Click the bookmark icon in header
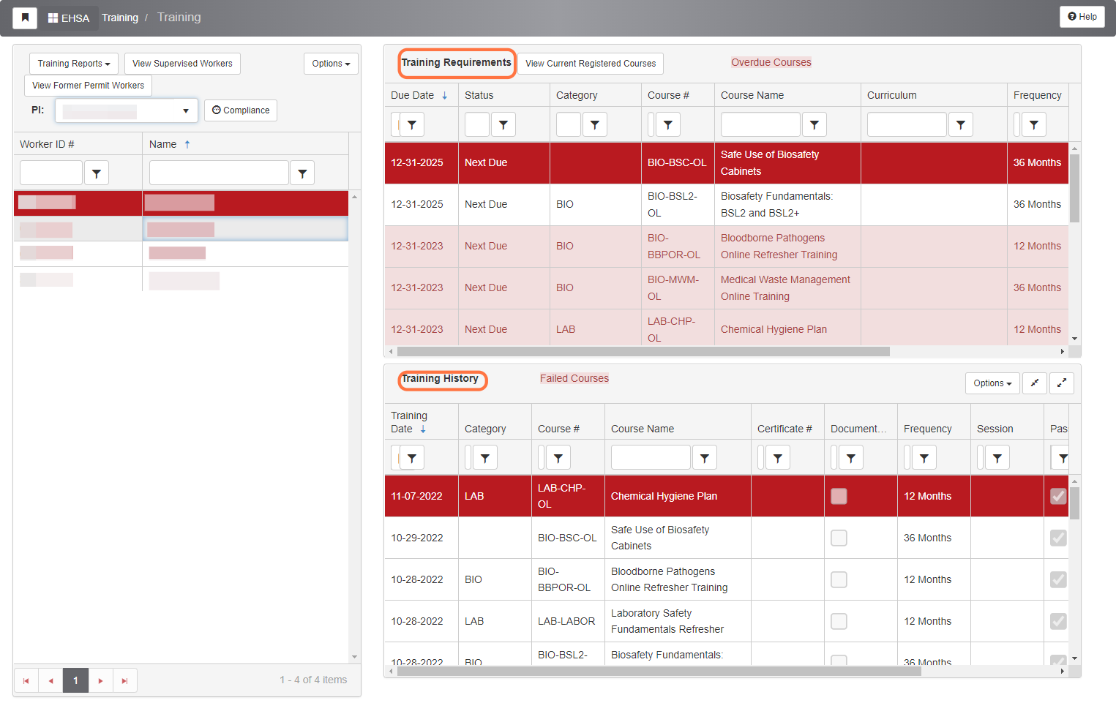This screenshot has width=1116, height=703. click(25, 18)
